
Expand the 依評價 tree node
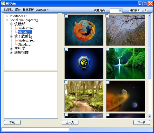(x=11, y=49)
